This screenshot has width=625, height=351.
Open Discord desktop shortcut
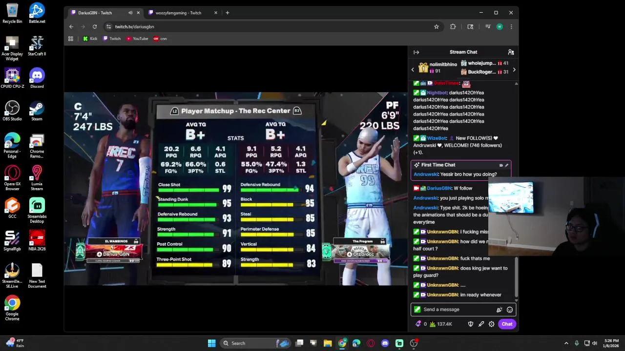[x=37, y=78]
